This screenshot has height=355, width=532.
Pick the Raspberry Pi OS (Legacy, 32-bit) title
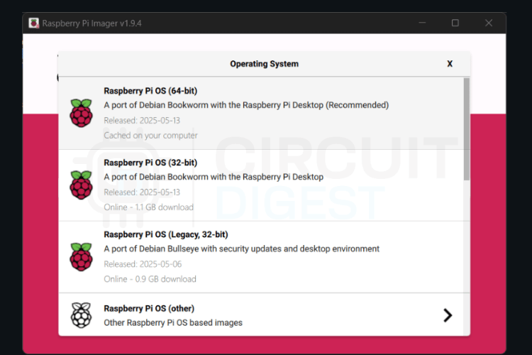coord(165,234)
